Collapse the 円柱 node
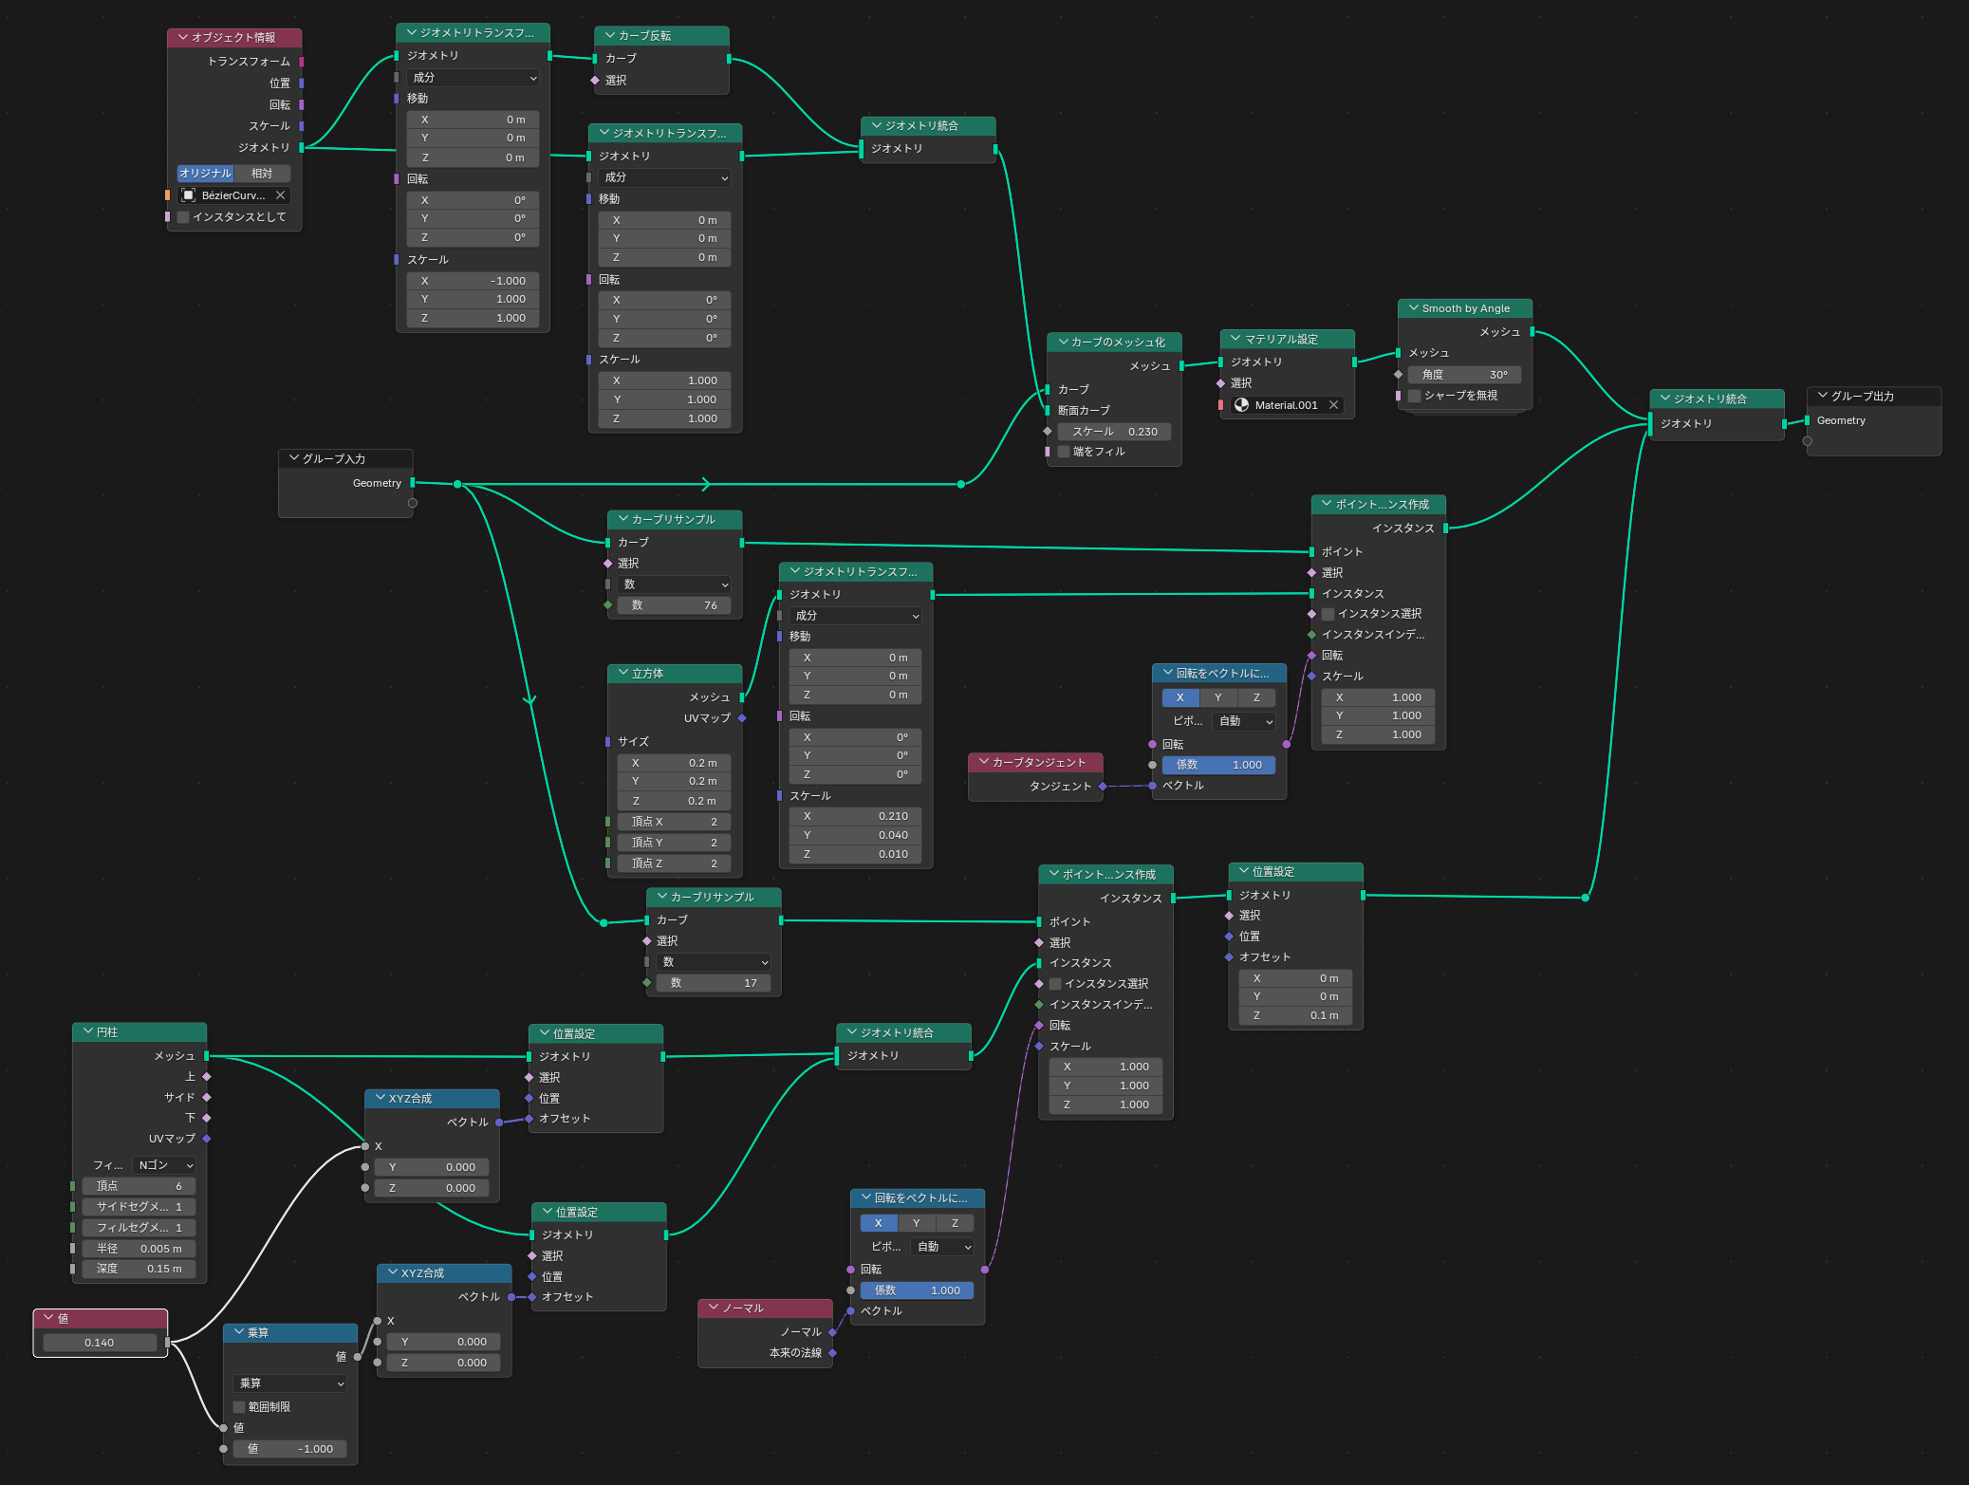 coord(87,1031)
